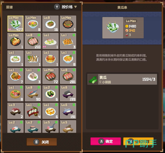Click the Y button sort control

[57, 7]
